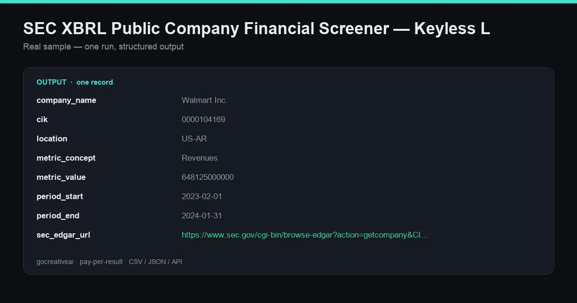Viewport: 577px width, 303px height.
Task: Click the Real sample subtitle text
Action: [103, 47]
